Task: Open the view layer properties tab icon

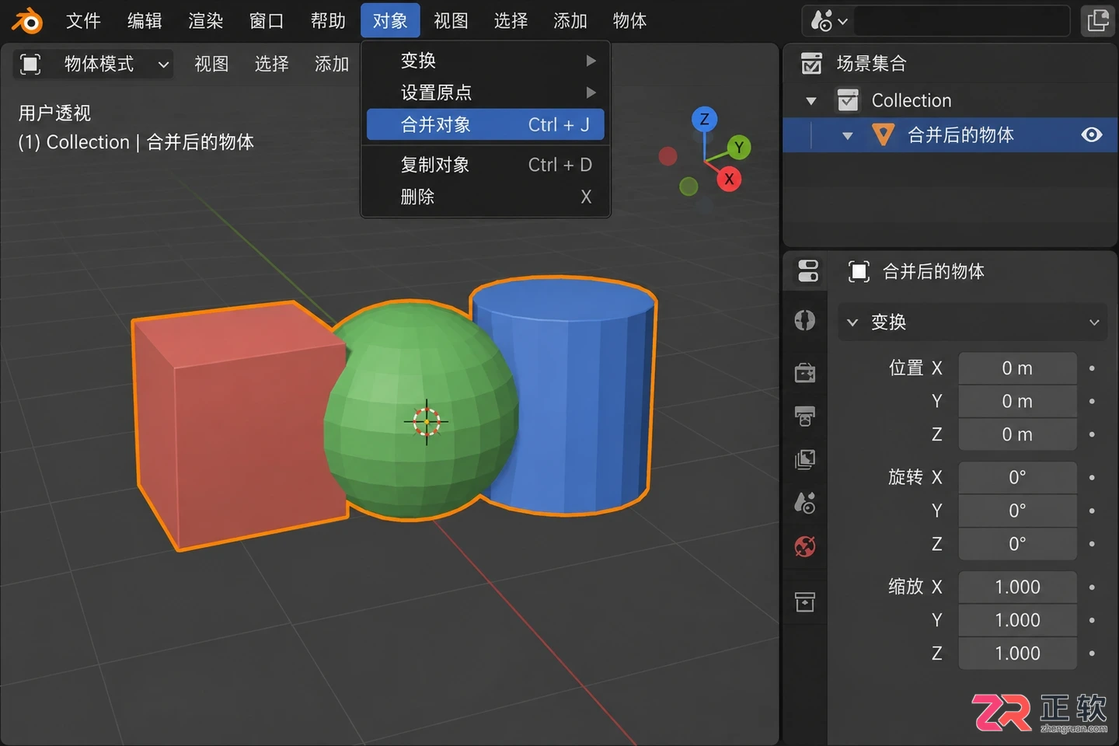Action: [x=805, y=459]
